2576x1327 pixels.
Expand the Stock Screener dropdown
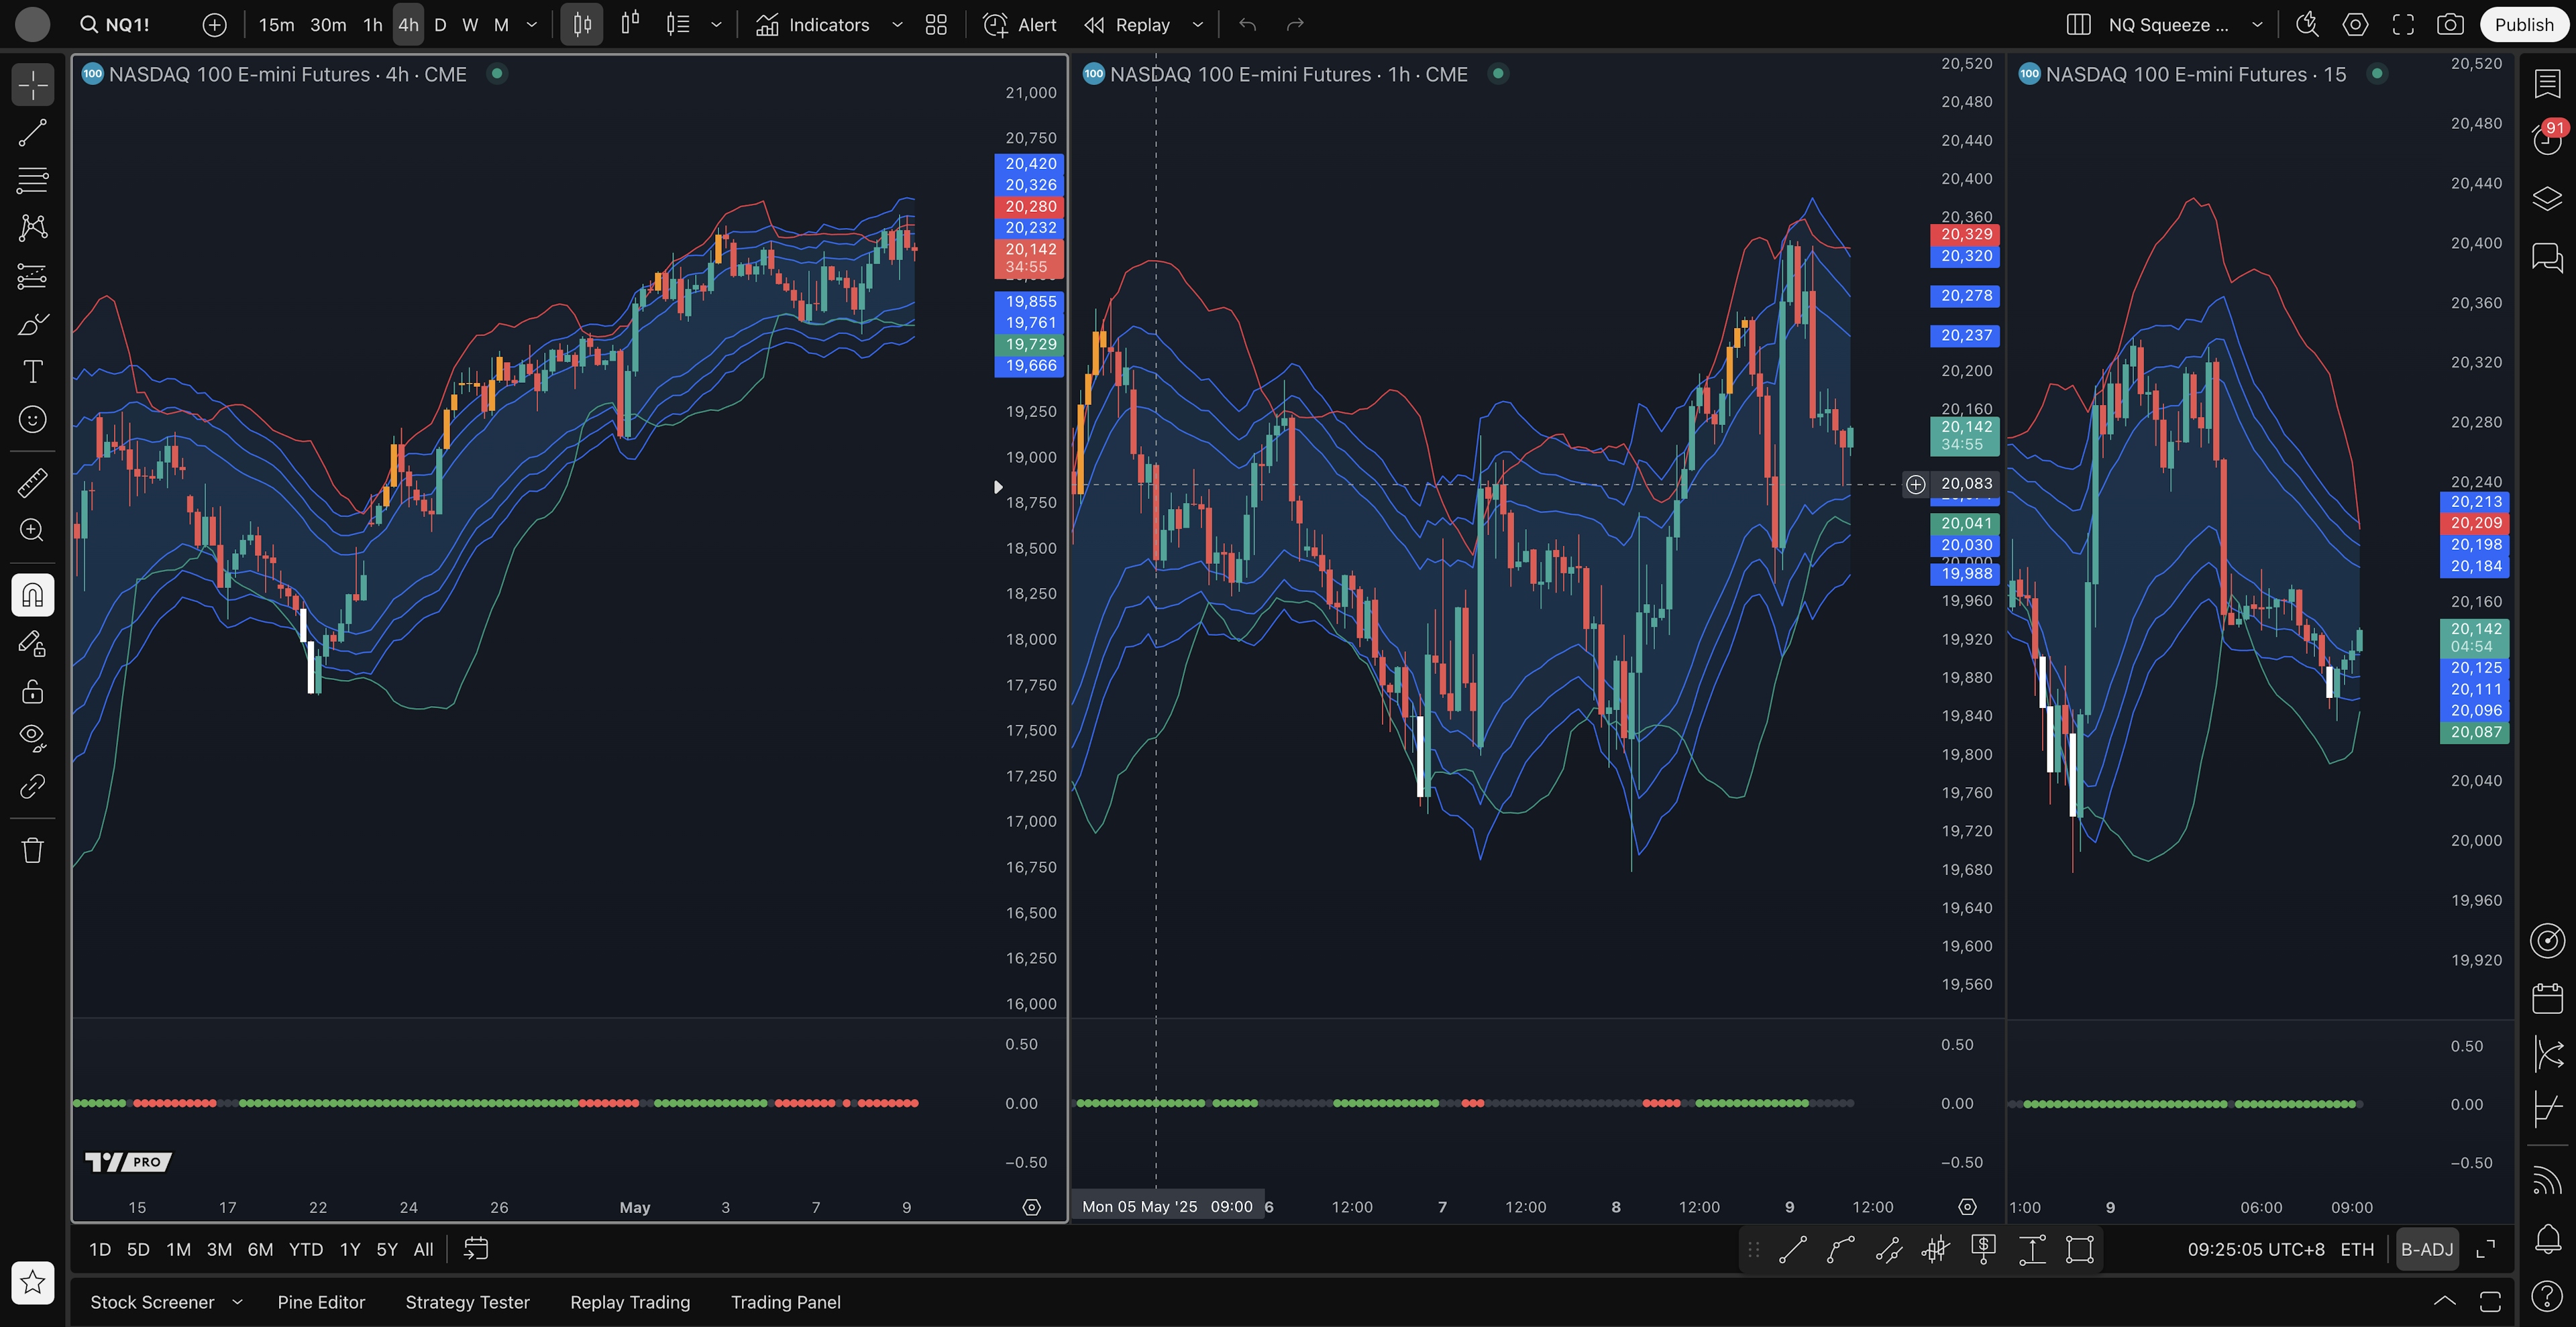(x=238, y=1302)
